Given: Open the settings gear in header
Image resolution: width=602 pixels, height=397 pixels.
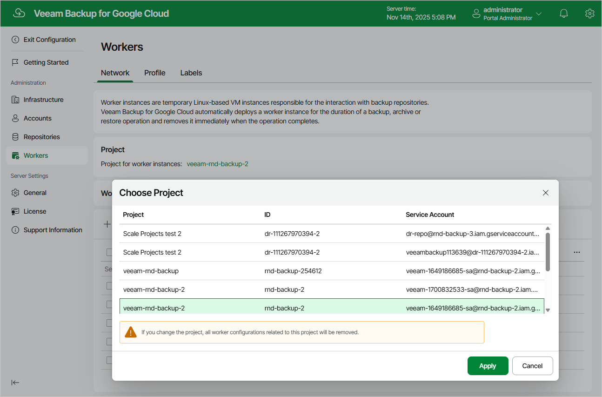Looking at the screenshot, I should point(589,13).
